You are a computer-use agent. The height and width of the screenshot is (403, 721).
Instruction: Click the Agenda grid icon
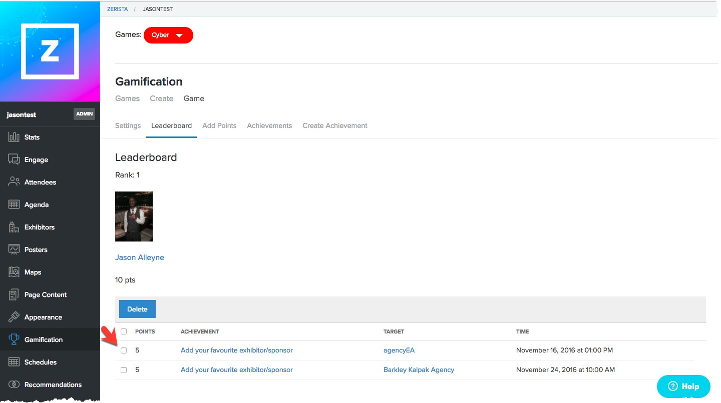[14, 204]
